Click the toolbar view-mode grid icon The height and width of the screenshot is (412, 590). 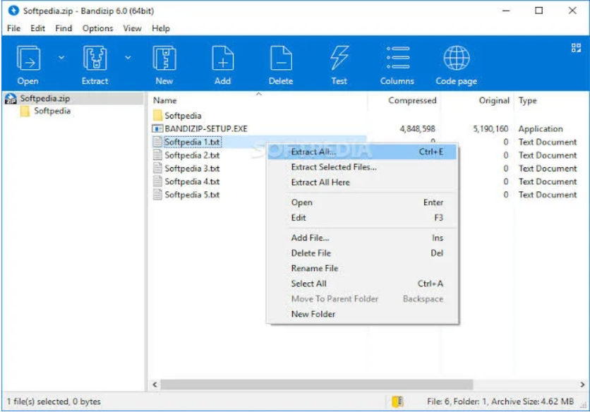(x=576, y=48)
